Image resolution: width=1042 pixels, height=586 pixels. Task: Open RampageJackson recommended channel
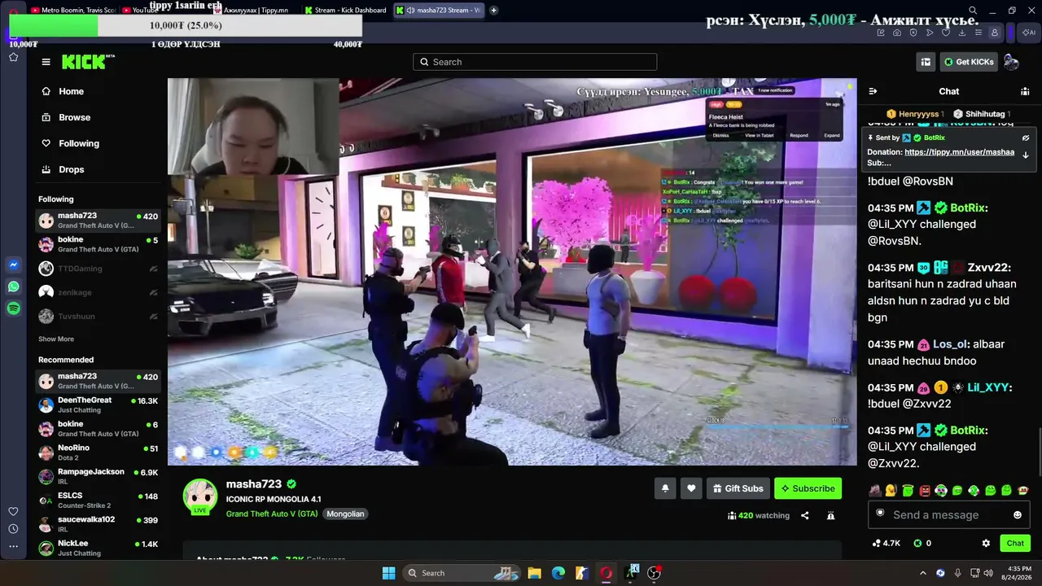(98, 476)
